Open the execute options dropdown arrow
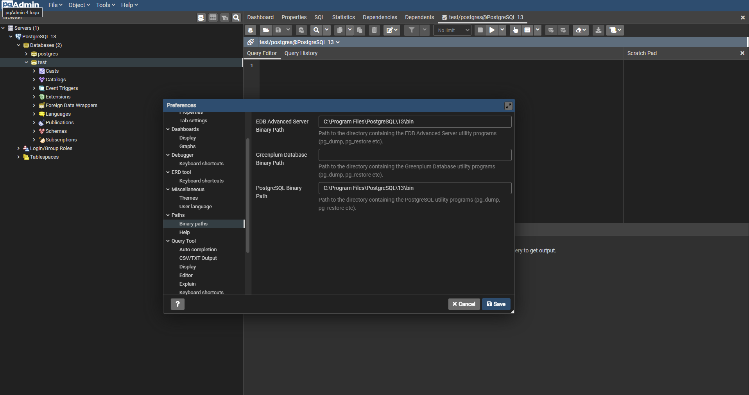The height and width of the screenshot is (395, 749). point(502,30)
